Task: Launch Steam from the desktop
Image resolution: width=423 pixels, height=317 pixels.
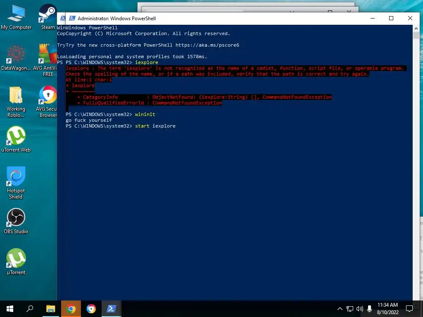Action: (x=48, y=17)
